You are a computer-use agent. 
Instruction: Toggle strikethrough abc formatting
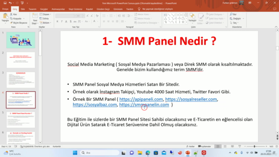[75, 21]
